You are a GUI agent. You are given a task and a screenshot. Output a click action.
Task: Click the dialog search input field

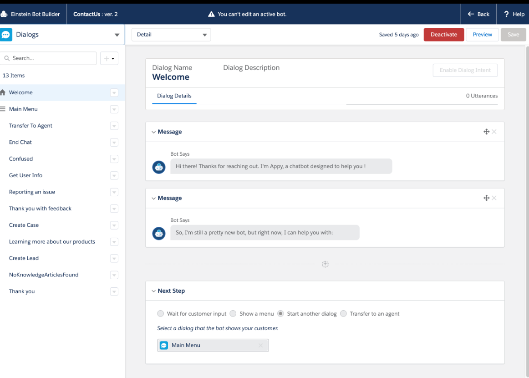[x=48, y=58]
